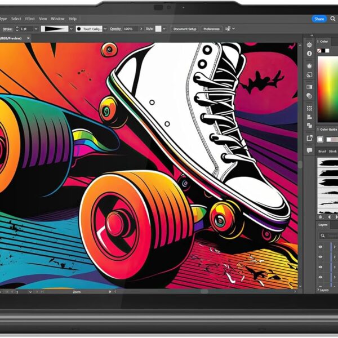The width and height of the screenshot is (338, 338).
Task: Hide the fourth layer via eye icon
Action: (321, 277)
